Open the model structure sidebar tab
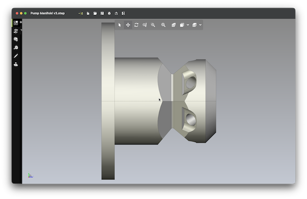This screenshot has height=199, width=307. (16, 23)
